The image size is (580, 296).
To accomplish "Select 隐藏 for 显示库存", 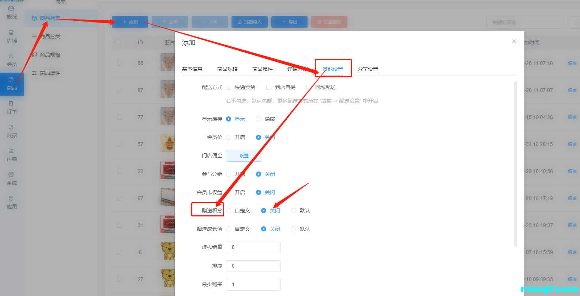I will pos(259,119).
